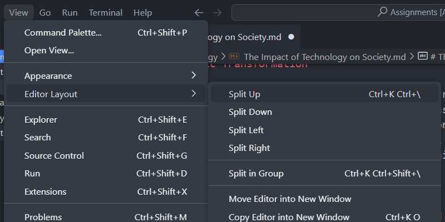The width and height of the screenshot is (445, 222).
Task: Click The Impact of Technology breadcrumb file name
Action: [x=325, y=57]
